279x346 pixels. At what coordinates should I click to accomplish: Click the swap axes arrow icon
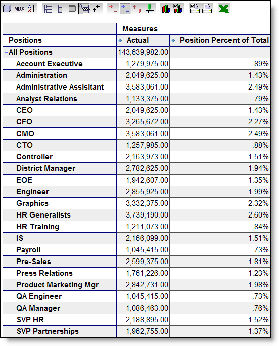point(97,9)
